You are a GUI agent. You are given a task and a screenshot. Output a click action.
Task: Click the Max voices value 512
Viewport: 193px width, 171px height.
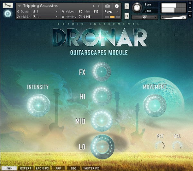coord(96,12)
